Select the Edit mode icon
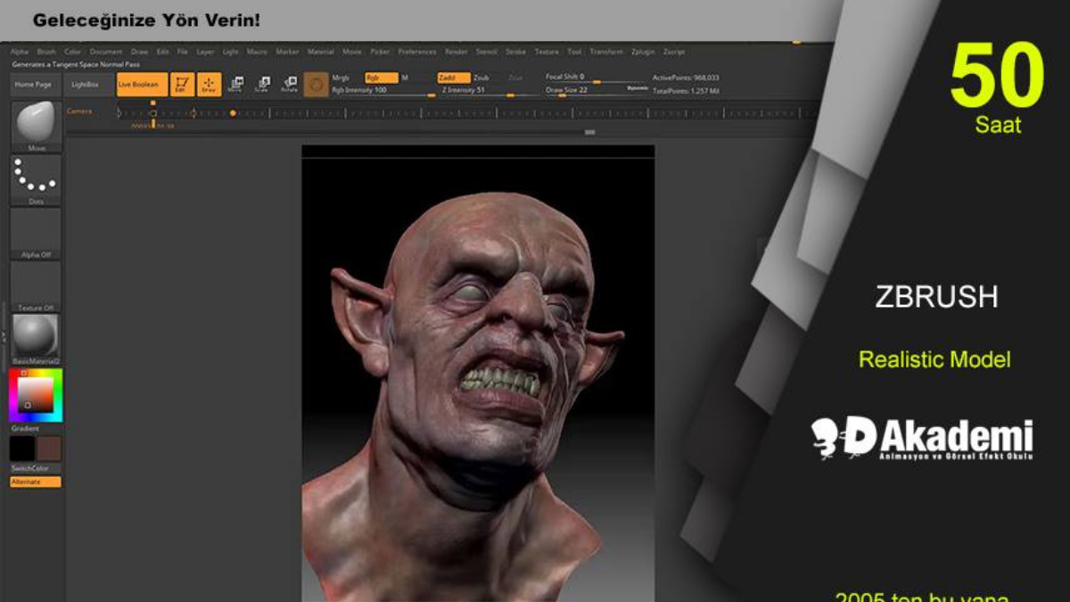This screenshot has height=602, width=1070. click(x=182, y=85)
